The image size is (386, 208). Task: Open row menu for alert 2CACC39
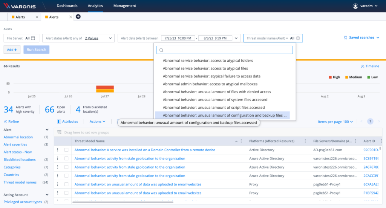pos(58,176)
